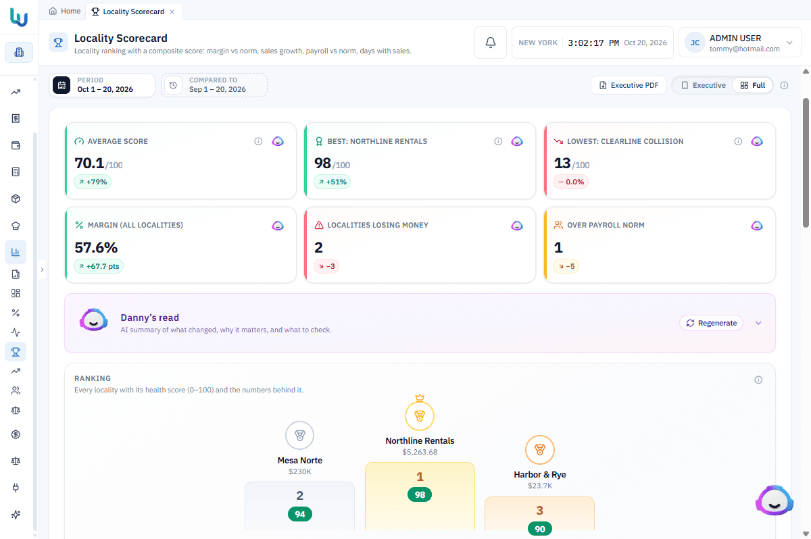
Task: Open the dollar receipt sidebar icon
Action: (x=16, y=118)
